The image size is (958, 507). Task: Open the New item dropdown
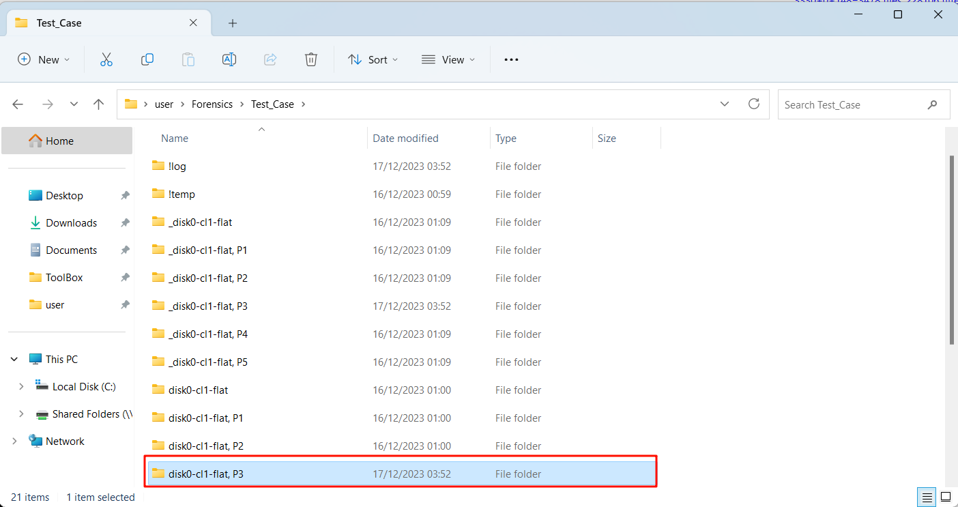click(44, 60)
